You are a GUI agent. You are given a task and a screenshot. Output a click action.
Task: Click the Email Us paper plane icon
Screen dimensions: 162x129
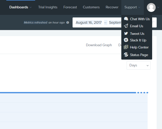tap(126, 26)
